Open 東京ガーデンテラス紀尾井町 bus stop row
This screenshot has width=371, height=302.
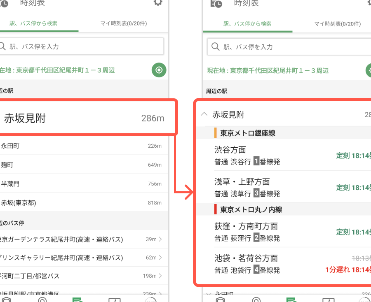(84, 239)
